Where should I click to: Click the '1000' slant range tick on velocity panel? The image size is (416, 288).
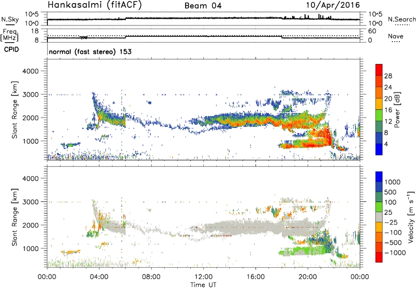click(30, 248)
